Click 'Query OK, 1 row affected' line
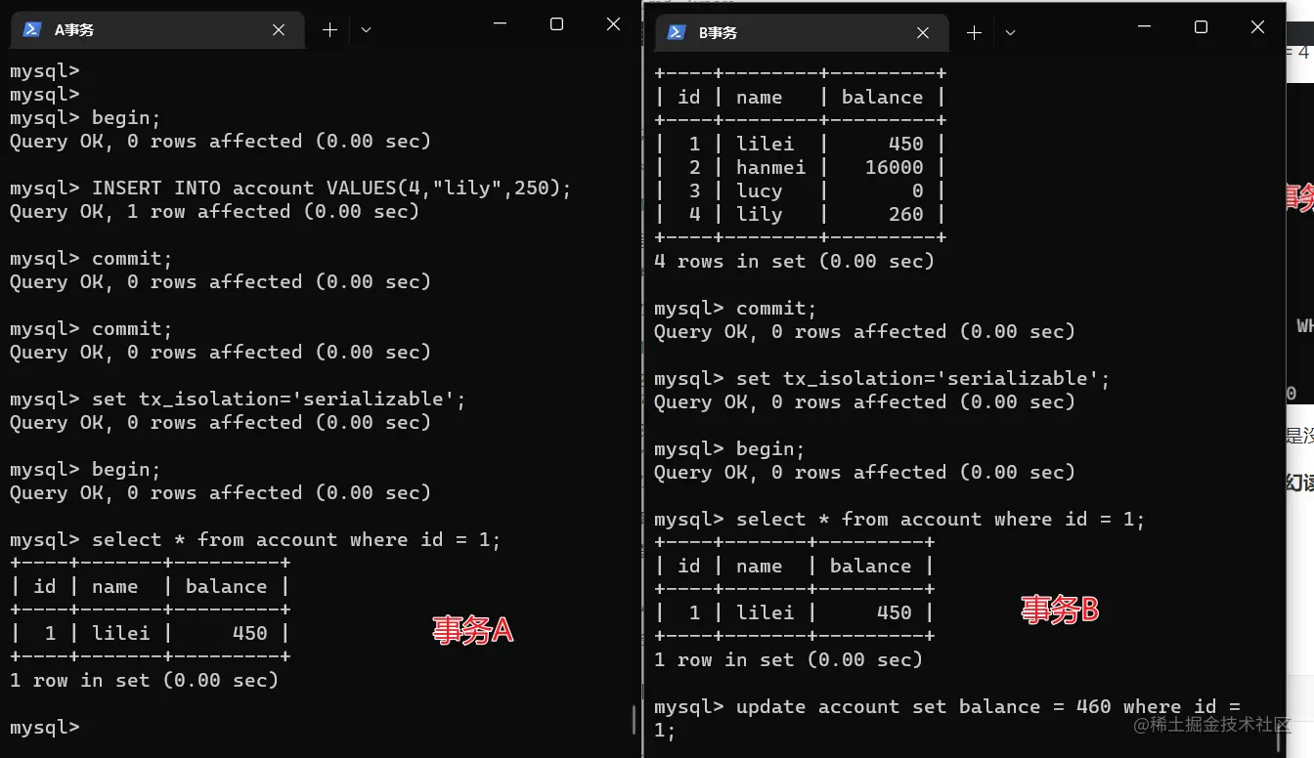 point(214,211)
